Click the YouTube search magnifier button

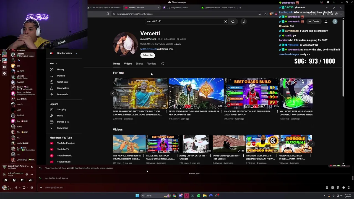coord(233,21)
